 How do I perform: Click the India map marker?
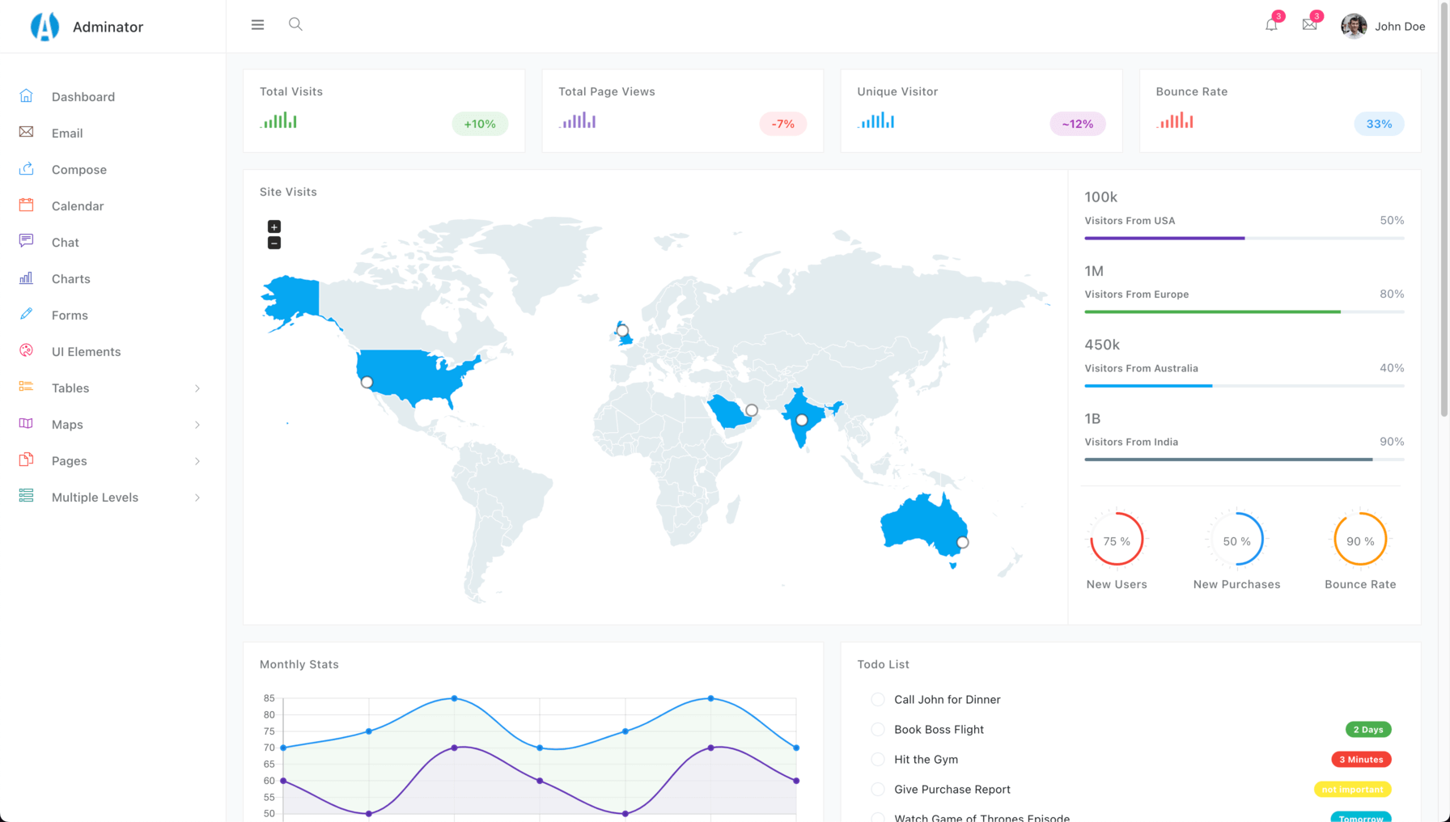pyautogui.click(x=801, y=420)
